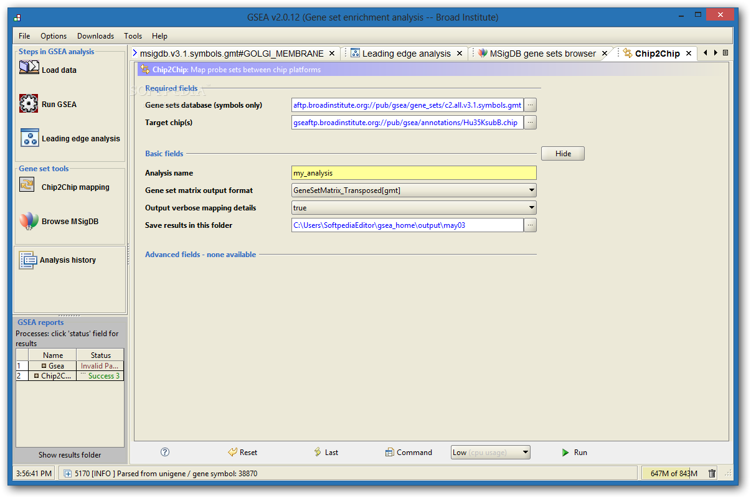The image size is (751, 498).
Task: Open Output verbose mapping details dropdown
Action: pos(531,208)
